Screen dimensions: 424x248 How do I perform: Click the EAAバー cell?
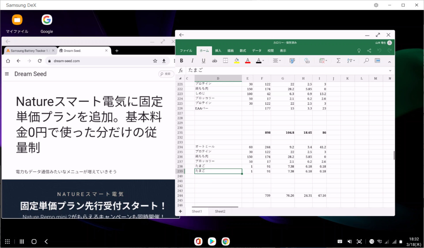pos(218,108)
